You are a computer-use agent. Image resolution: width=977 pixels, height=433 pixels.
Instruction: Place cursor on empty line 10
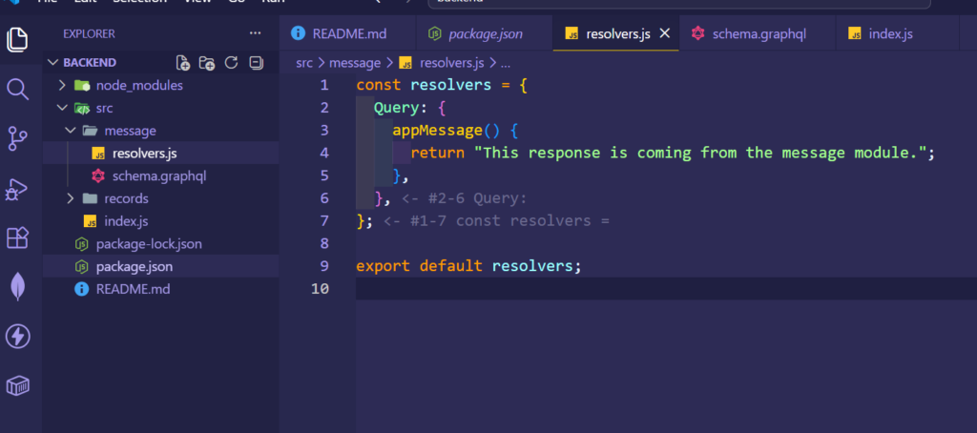click(x=666, y=288)
